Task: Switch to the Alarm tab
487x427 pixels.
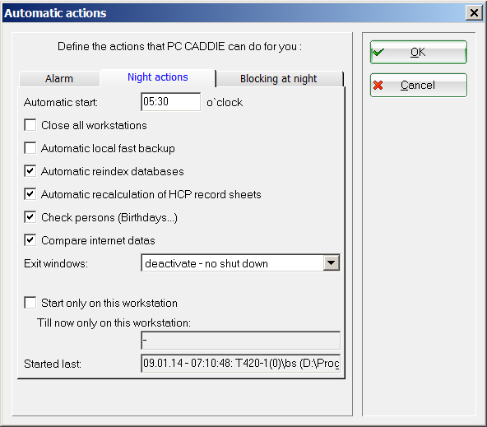Action: [59, 78]
